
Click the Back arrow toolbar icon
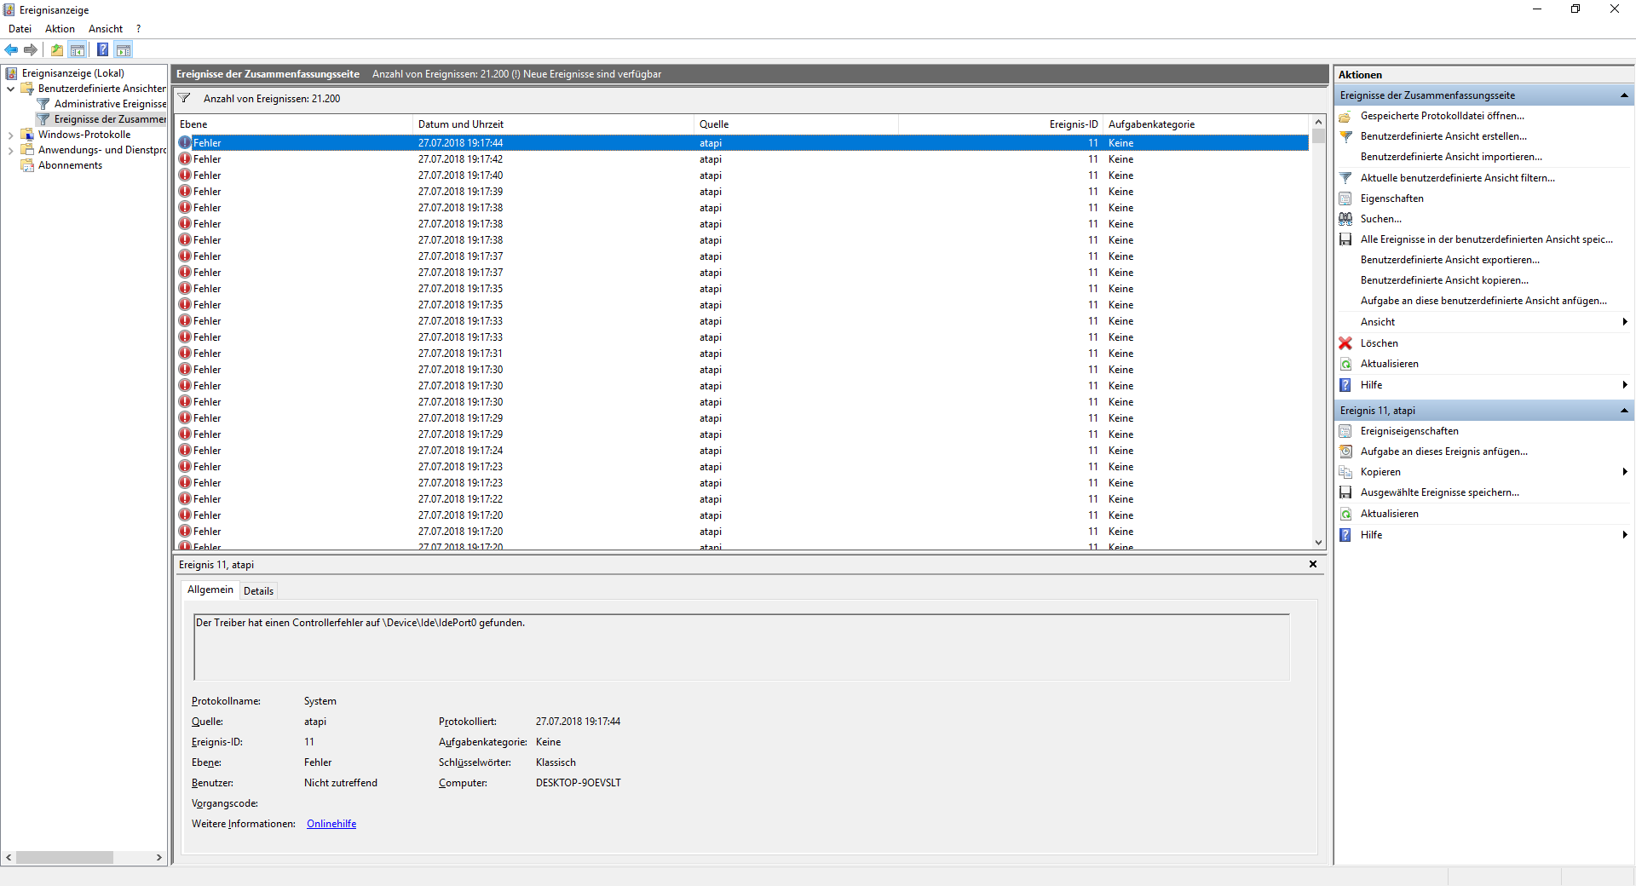[11, 49]
